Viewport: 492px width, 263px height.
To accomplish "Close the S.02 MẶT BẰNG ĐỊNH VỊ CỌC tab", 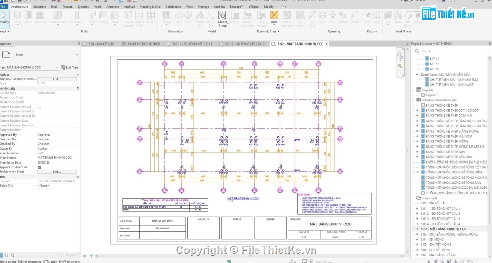I will 327,44.
